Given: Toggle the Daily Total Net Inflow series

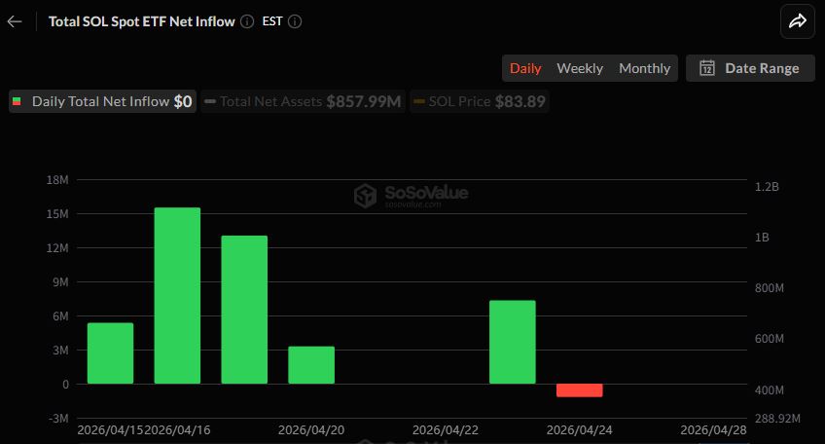Looking at the screenshot, I should [102, 101].
